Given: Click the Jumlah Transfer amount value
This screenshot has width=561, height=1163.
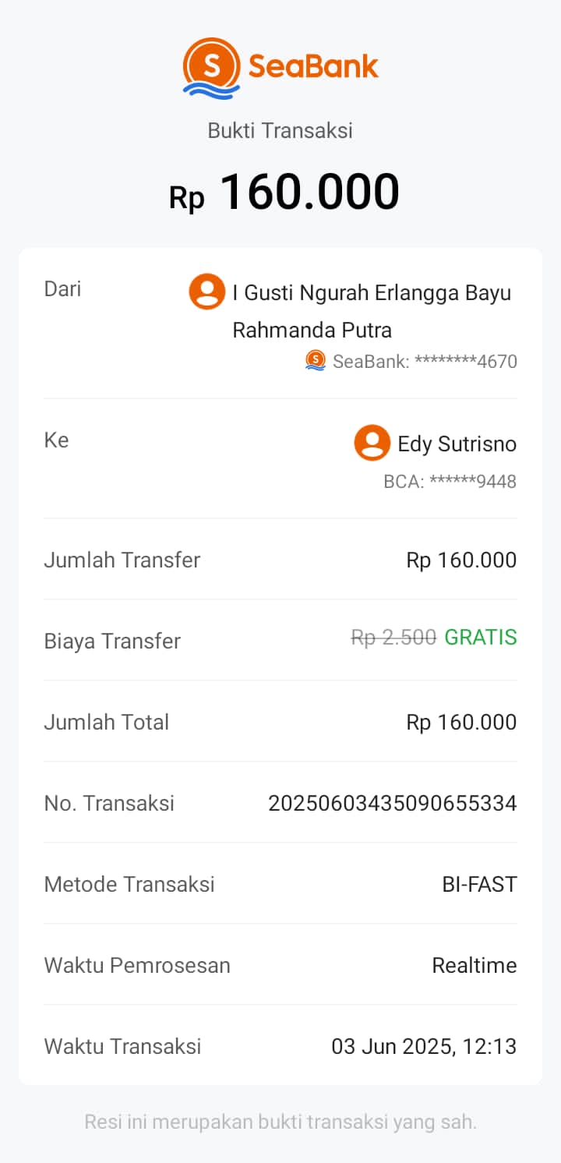Looking at the screenshot, I should (461, 560).
